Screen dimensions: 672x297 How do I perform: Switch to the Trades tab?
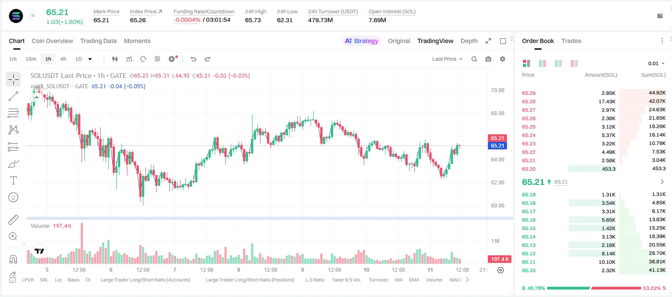[x=571, y=41]
